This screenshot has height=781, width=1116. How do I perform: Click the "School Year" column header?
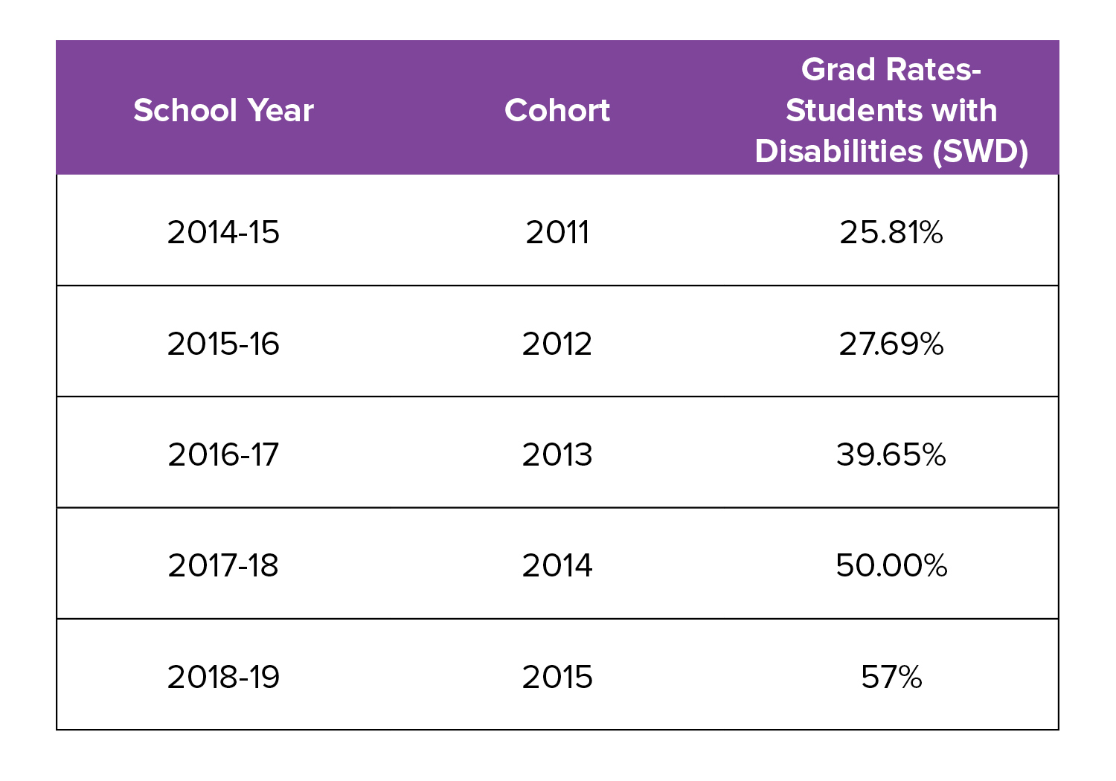click(223, 111)
